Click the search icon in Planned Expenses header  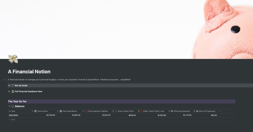169,111
